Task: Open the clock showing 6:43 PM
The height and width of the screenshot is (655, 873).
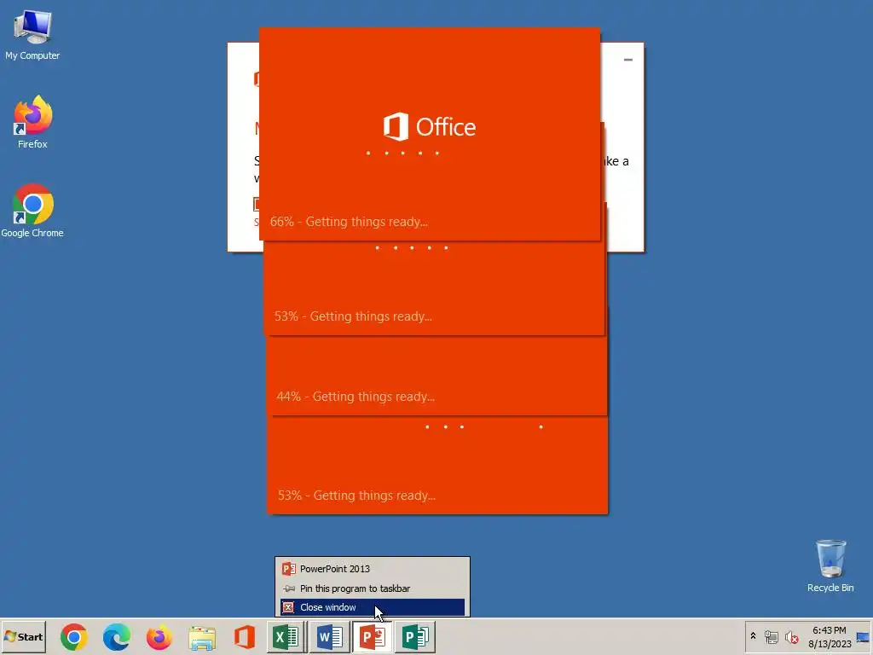Action: click(829, 636)
